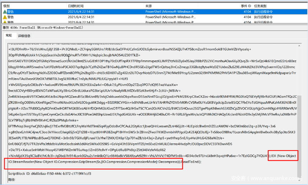The width and height of the screenshot is (308, 185).
Task: Click the 任务类别 column header
Action: pyautogui.click(x=261, y=6)
